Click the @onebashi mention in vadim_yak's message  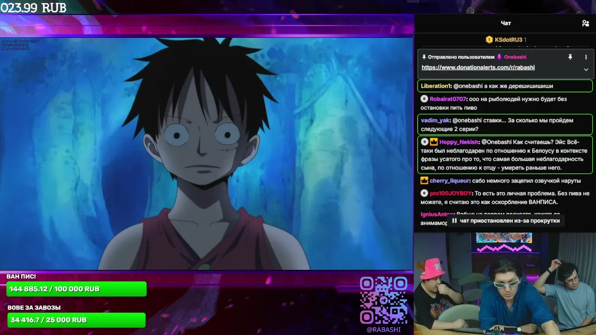[x=467, y=121]
